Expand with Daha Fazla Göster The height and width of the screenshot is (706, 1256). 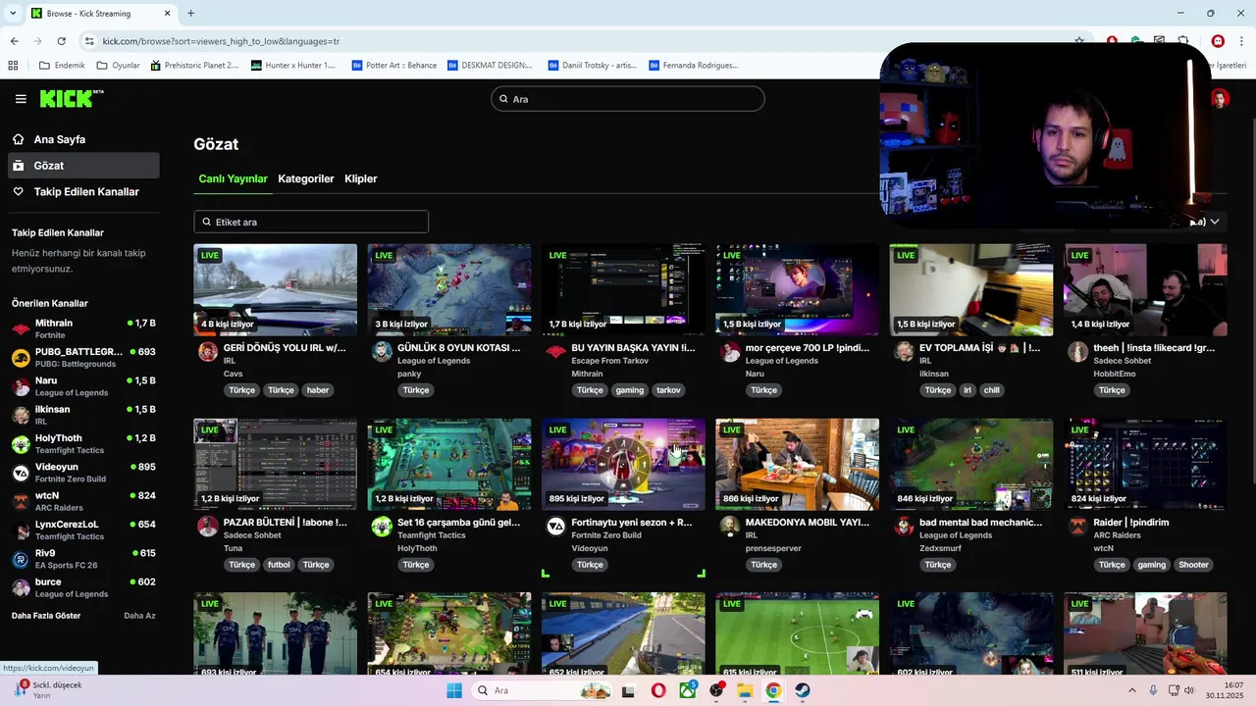click(46, 616)
